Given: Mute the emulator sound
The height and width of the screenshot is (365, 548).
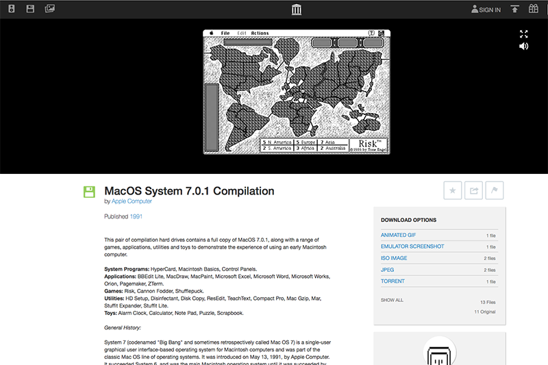Looking at the screenshot, I should 523,47.
